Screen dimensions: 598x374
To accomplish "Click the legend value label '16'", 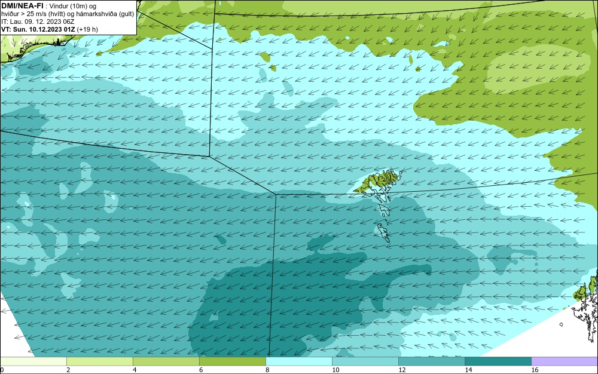I will 535,370.
